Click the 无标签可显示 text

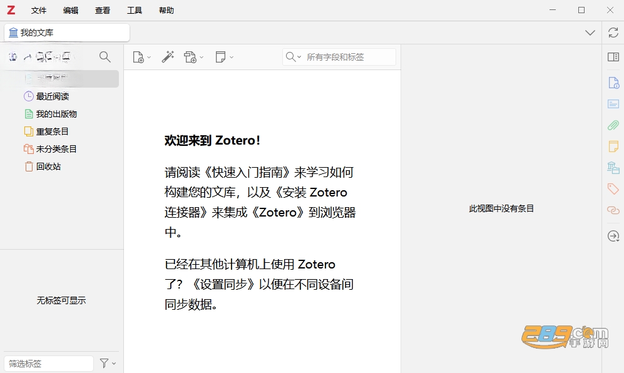tap(61, 300)
